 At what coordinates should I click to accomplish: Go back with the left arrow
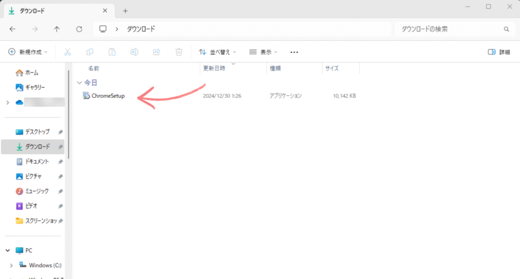(x=13, y=29)
